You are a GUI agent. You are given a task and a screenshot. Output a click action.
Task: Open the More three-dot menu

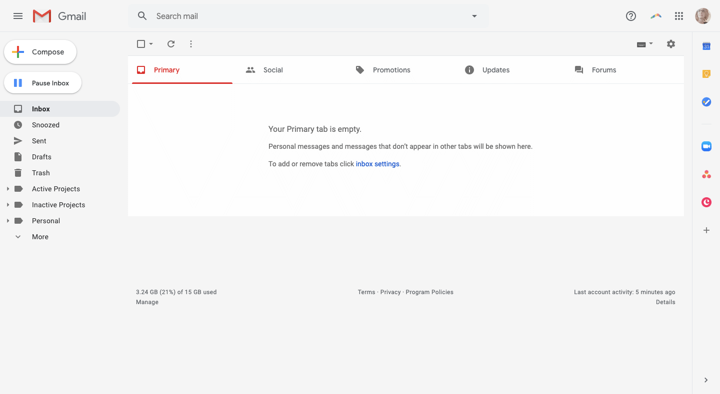(191, 44)
